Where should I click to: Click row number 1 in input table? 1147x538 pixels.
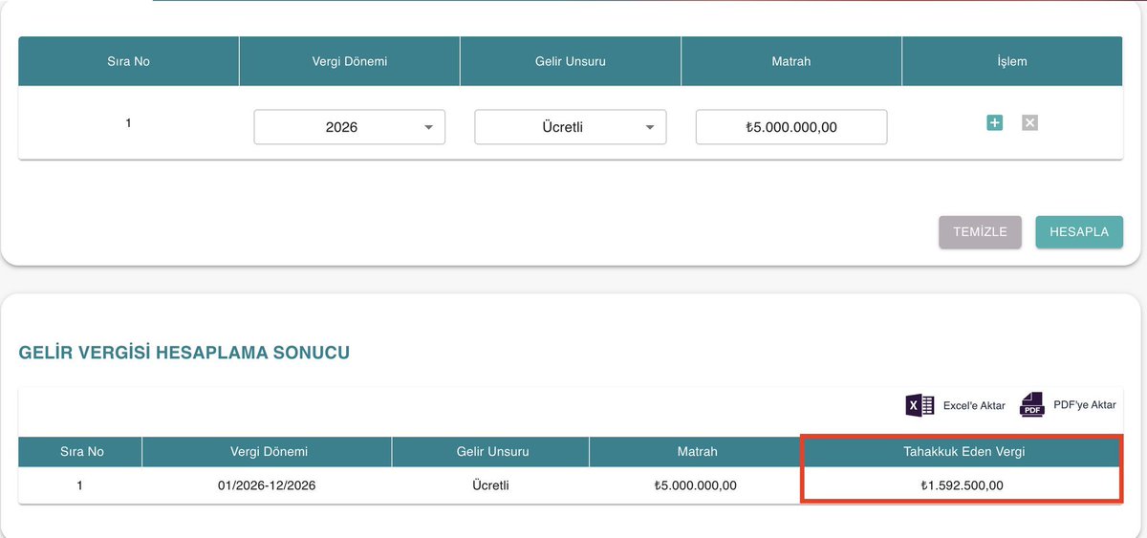coord(128,123)
